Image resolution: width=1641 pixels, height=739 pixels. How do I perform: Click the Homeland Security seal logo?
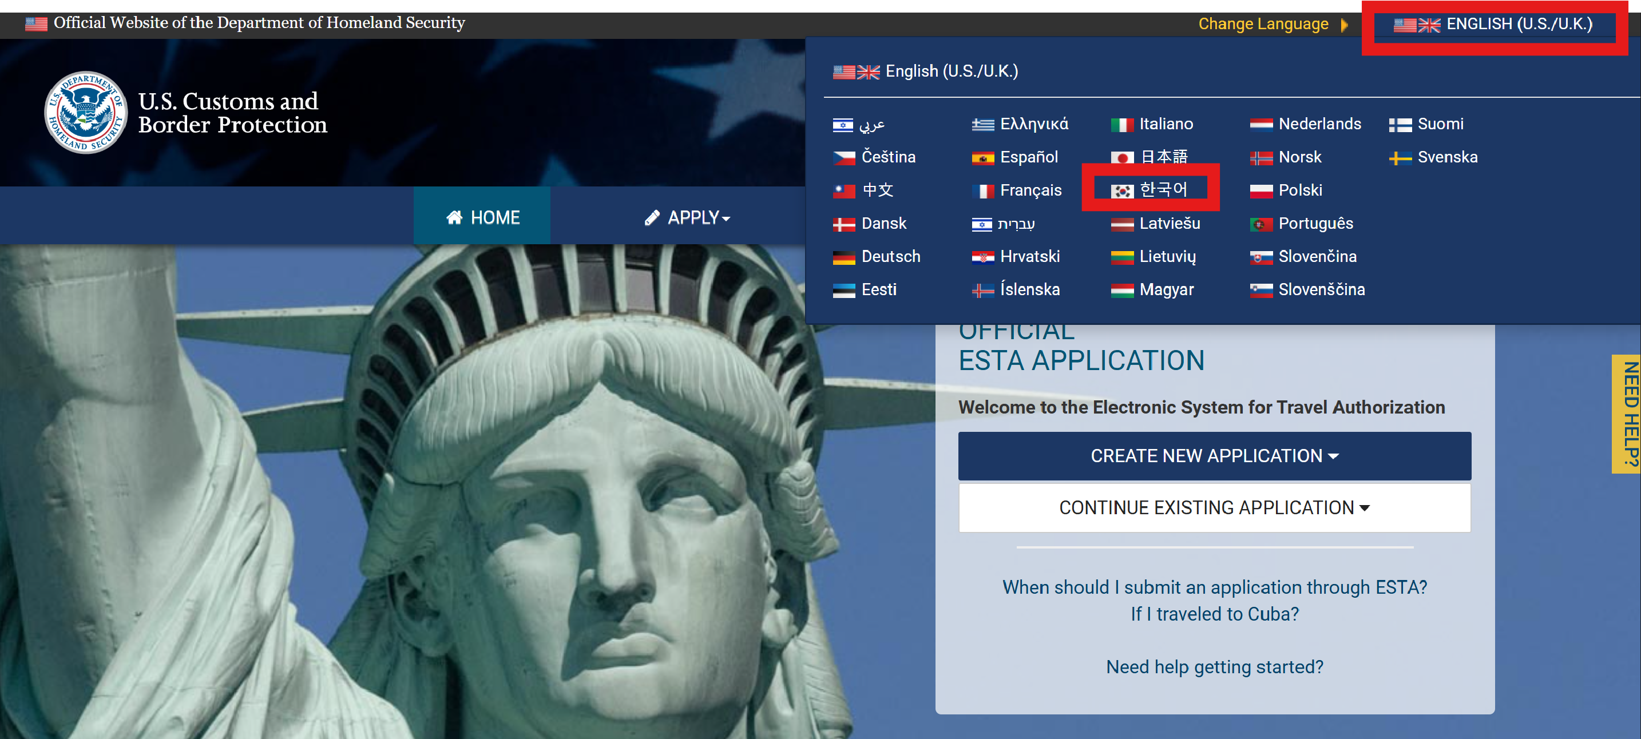tap(85, 113)
